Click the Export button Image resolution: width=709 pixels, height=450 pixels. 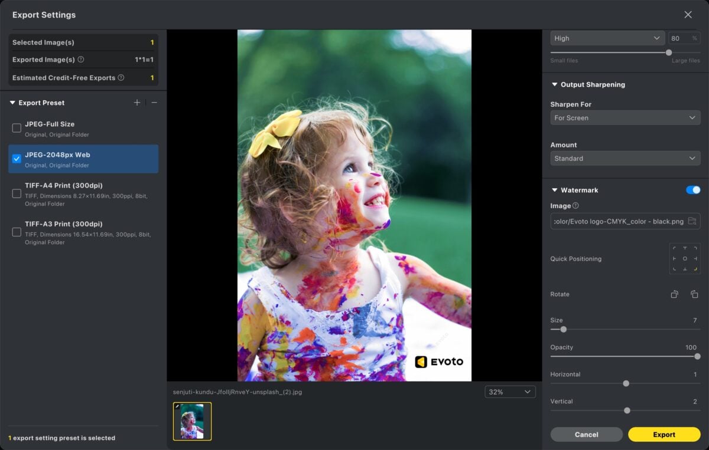tap(664, 434)
